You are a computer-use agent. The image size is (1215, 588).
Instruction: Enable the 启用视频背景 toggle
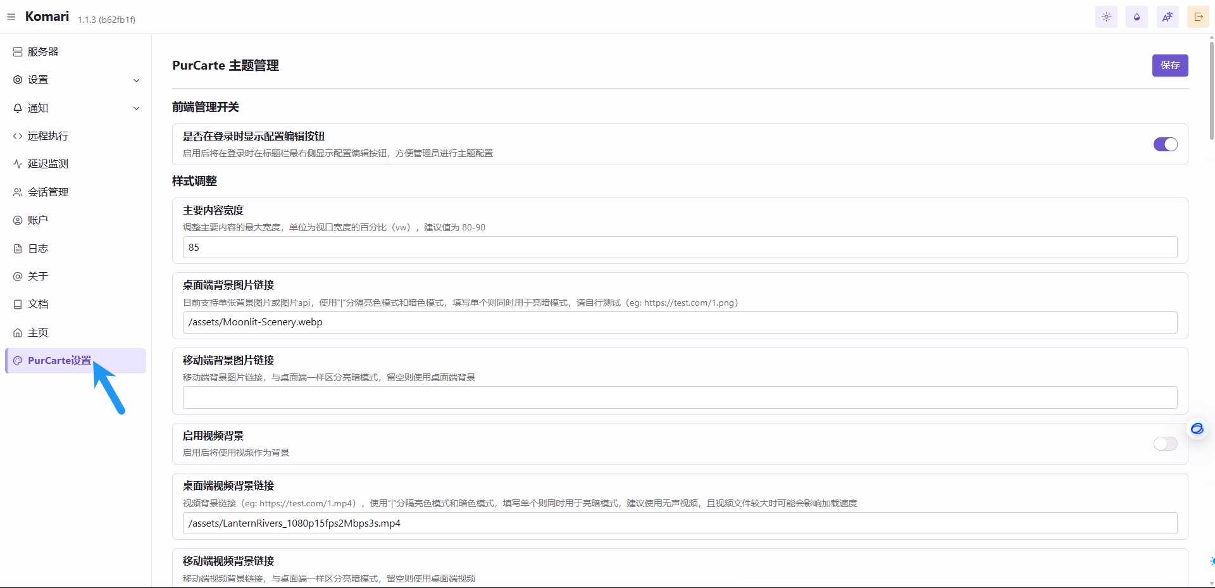1165,444
